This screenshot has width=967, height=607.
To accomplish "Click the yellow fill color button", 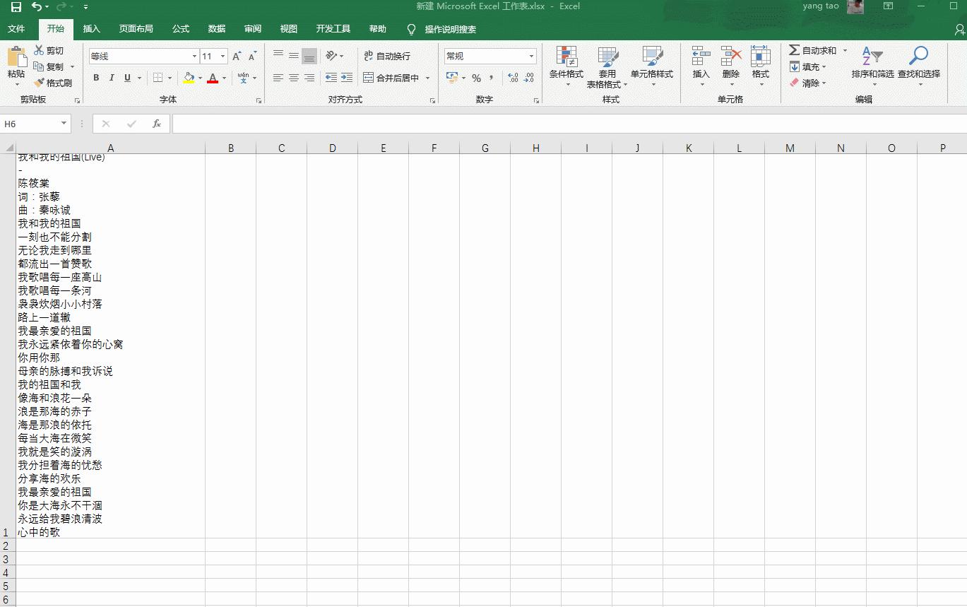I will click(189, 78).
